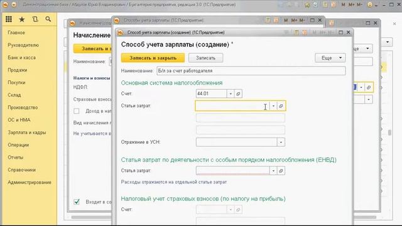Click the open-form icon in the background right field
This screenshot has width=402, height=226.
[369, 87]
